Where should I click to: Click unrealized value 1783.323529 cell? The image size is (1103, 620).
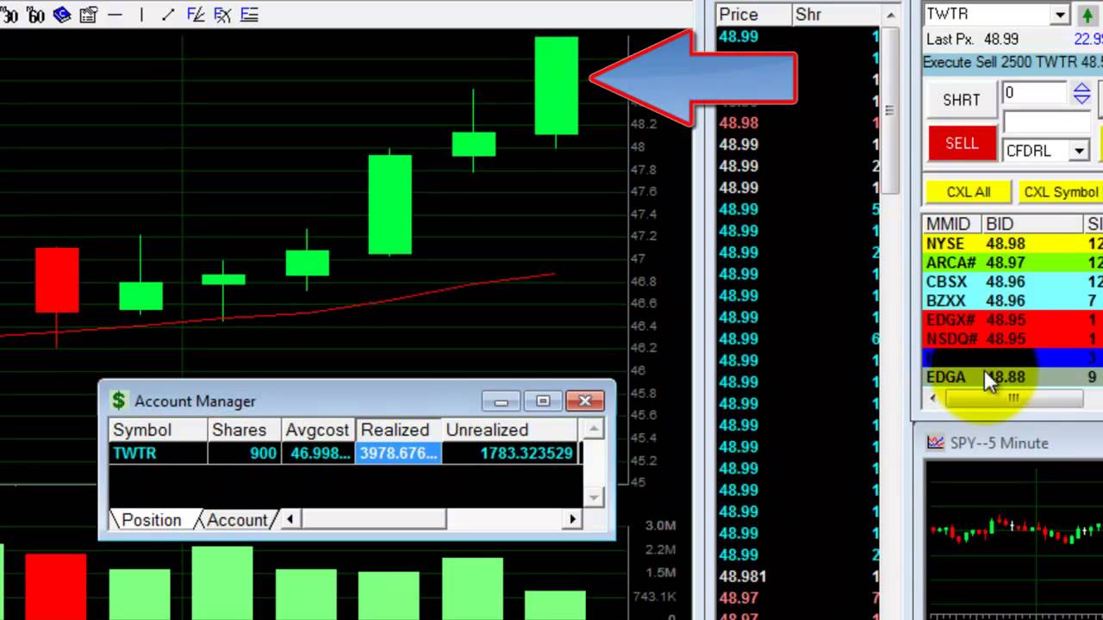pyautogui.click(x=509, y=453)
